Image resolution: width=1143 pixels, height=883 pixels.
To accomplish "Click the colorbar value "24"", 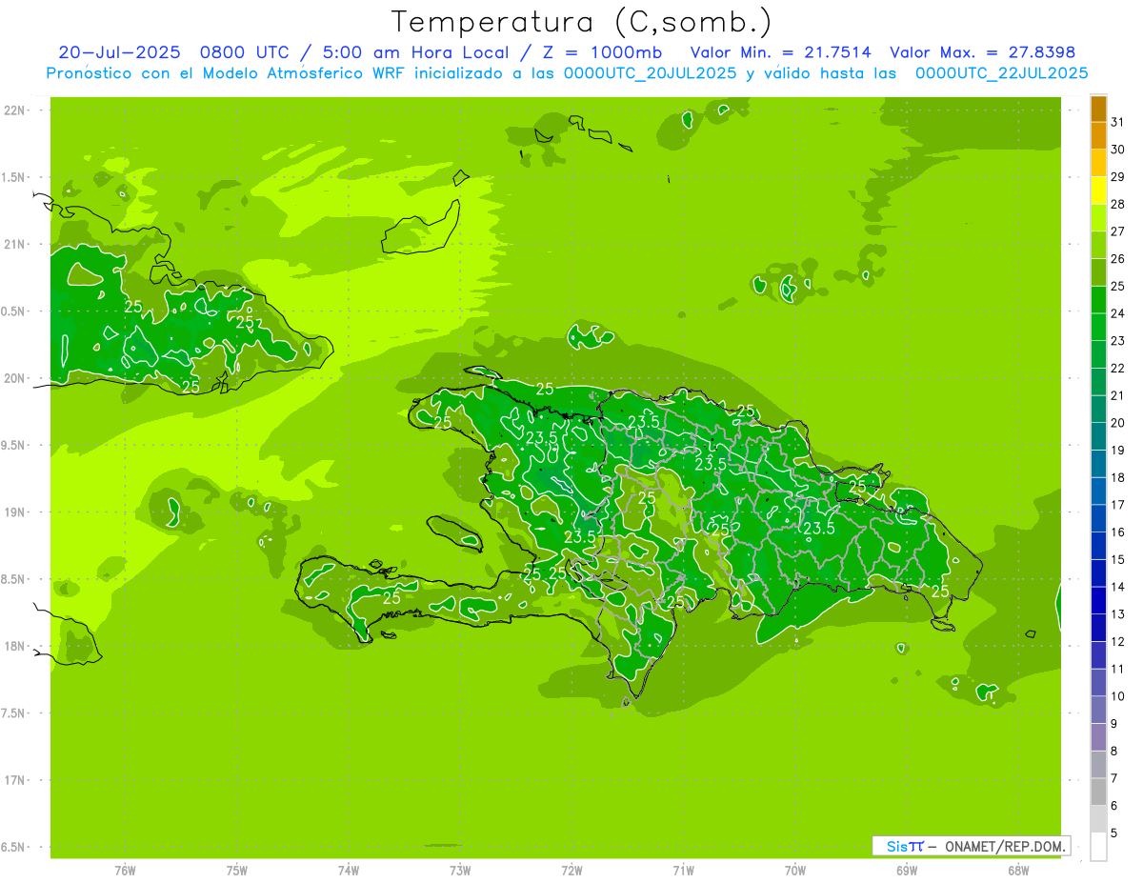I will 1117,313.
